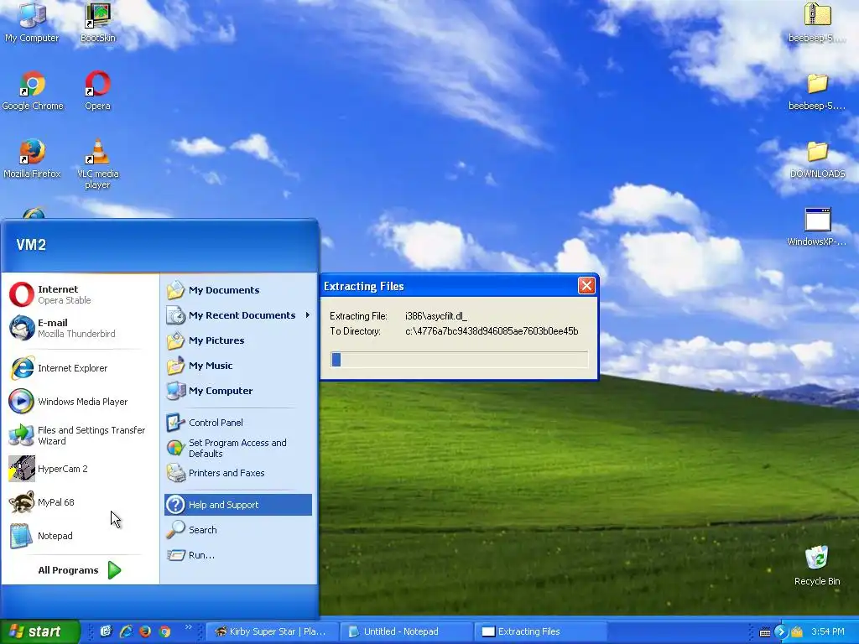Screen dimensions: 859x644
Task: Launch Opera Stable from the Internet entry
Action: tap(80, 294)
